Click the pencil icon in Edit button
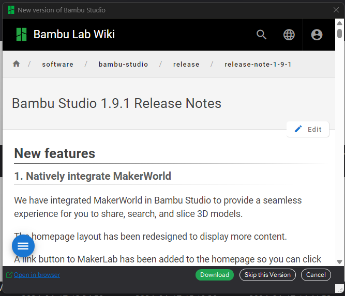345x296 pixels. pos(298,129)
